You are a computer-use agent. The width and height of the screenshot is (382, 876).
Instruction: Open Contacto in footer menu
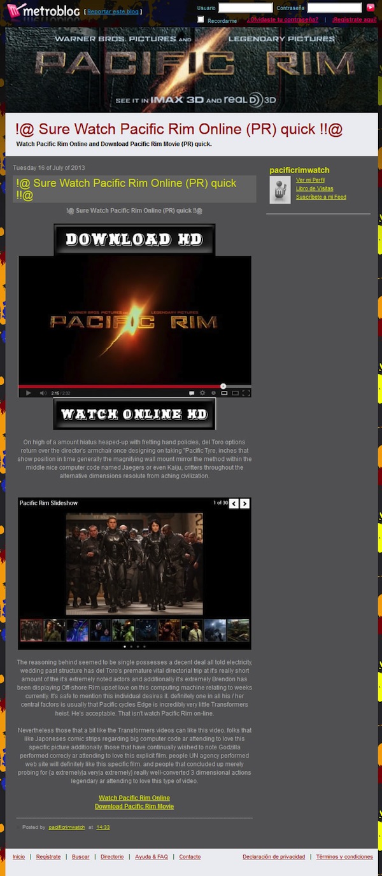(x=190, y=857)
